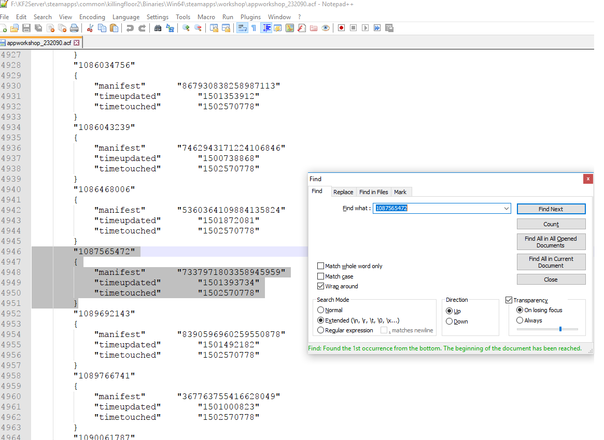Click Find All in All Opened Documents
This screenshot has height=440, width=604.
pyautogui.click(x=551, y=242)
